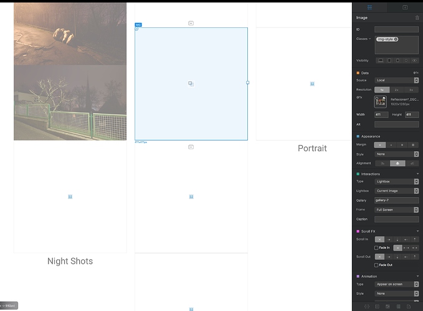
Task: Click the desktop visibility icon
Action: tap(380, 61)
